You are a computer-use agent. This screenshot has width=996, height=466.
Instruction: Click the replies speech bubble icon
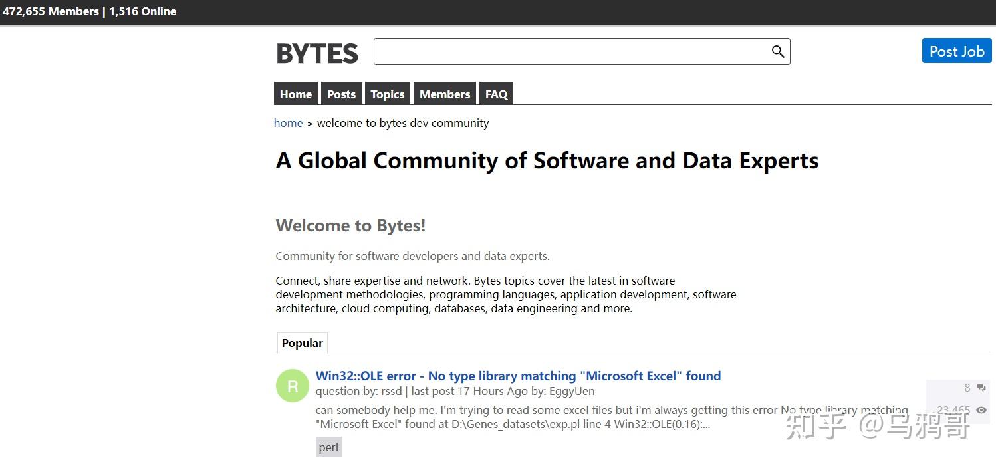tap(981, 388)
